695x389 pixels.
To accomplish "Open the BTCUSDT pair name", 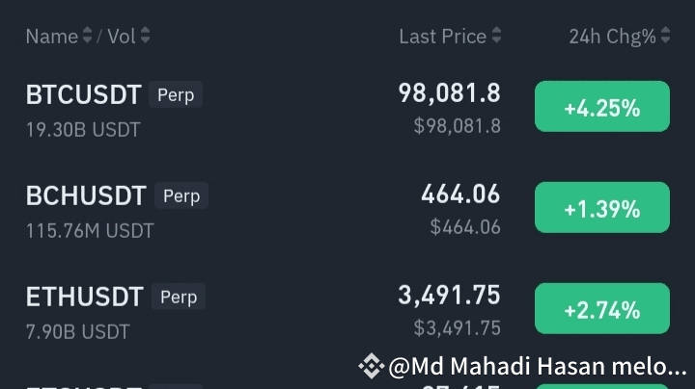I will pos(84,95).
